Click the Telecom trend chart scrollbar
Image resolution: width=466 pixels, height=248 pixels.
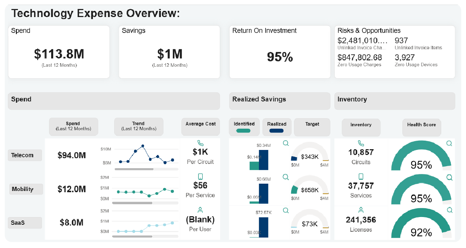pos(134,169)
